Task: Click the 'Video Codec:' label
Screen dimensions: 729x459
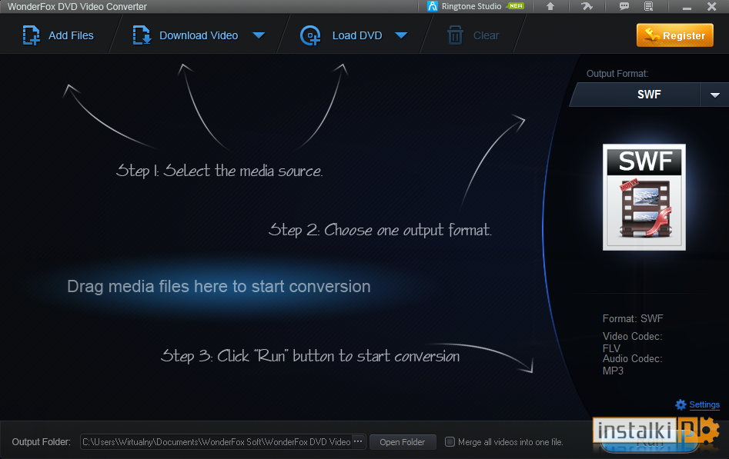Action: coord(632,336)
